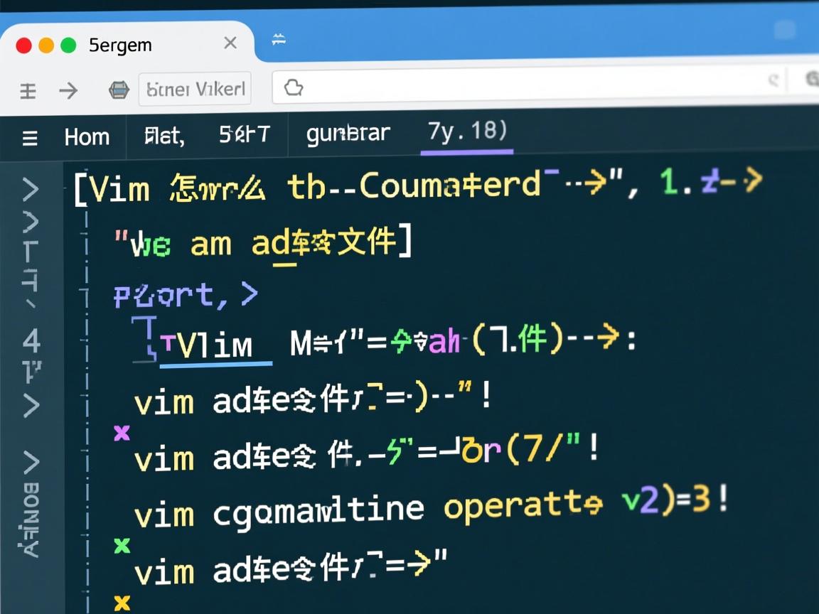Image resolution: width=819 pixels, height=614 pixels.
Task: Click the forward navigation arrow
Action: pos(68,90)
